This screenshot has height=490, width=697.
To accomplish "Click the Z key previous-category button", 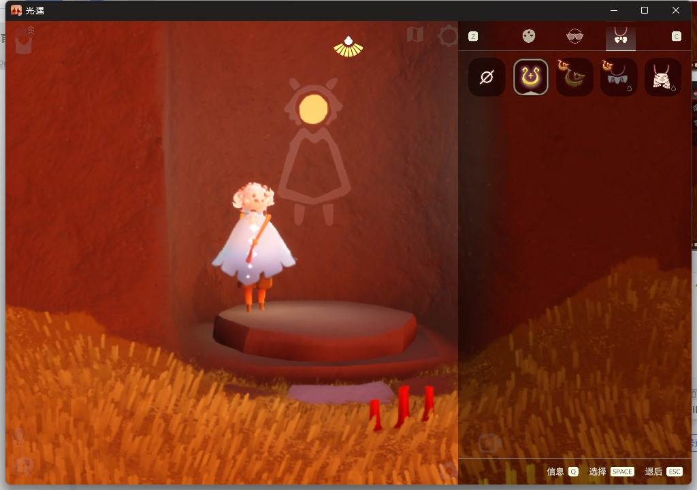I will (x=473, y=37).
